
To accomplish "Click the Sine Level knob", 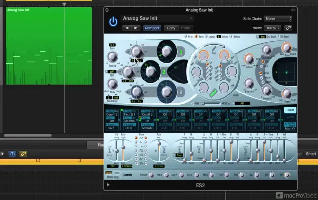I will (249, 83).
